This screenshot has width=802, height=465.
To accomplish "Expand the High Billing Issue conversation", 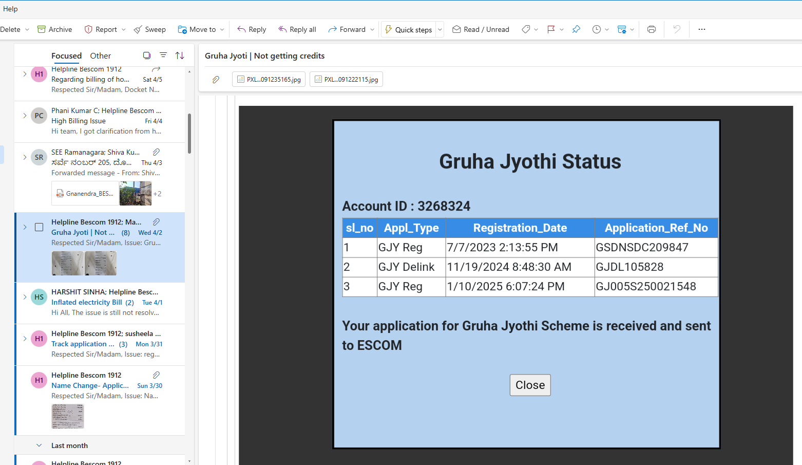I will 25,116.
